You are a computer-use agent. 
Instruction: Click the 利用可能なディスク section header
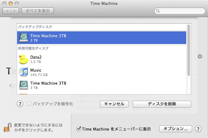coord(33,48)
